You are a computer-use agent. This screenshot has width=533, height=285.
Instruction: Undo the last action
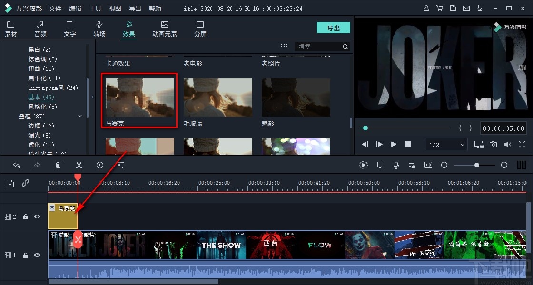[x=17, y=165]
